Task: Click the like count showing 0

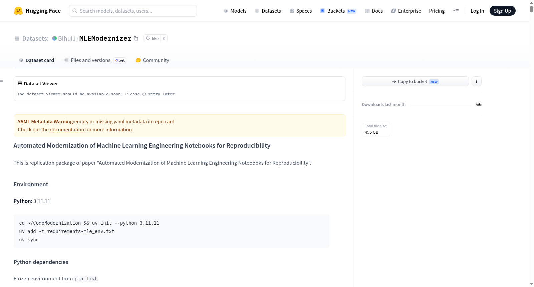Action: (x=164, y=38)
